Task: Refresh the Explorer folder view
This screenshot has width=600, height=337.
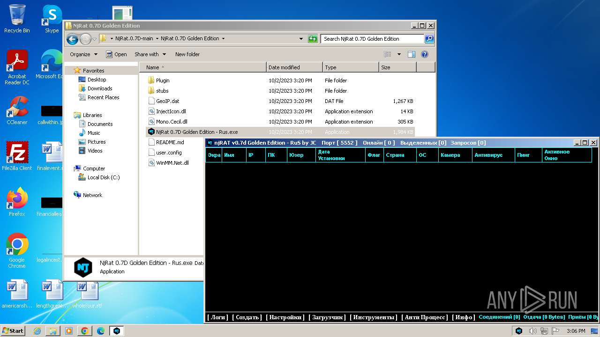Action: click(313, 39)
